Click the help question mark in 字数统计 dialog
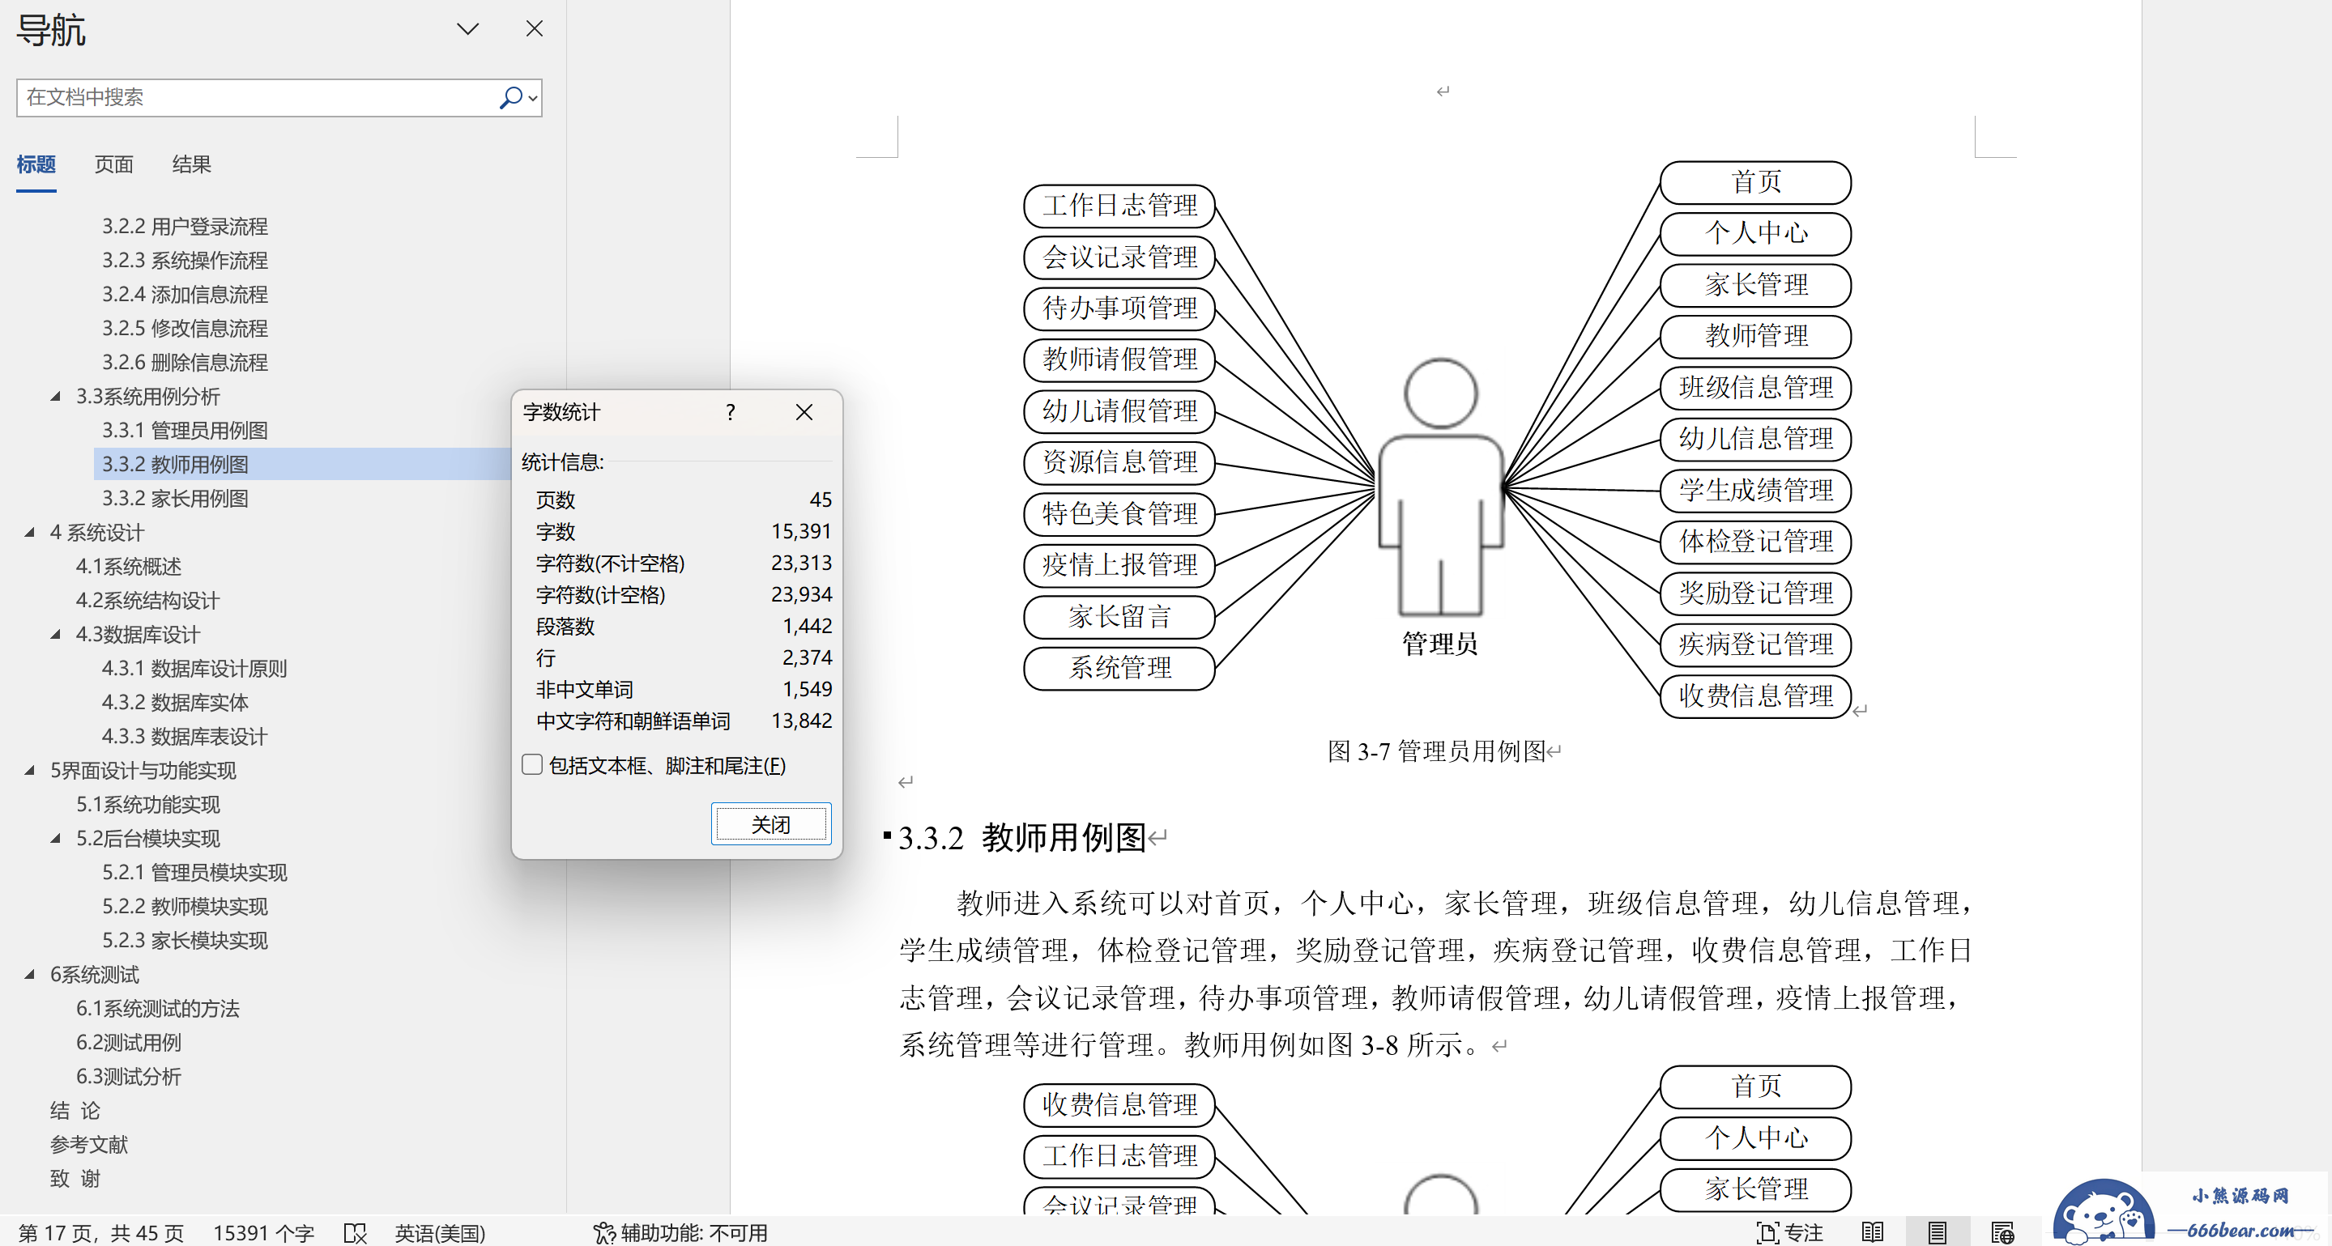Viewport: 2332px width, 1246px height. 730,413
